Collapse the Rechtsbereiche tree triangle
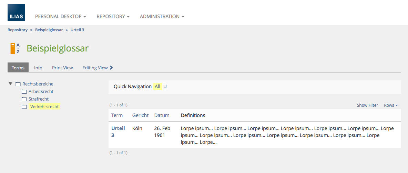The height and width of the screenshot is (173, 408). (11, 84)
